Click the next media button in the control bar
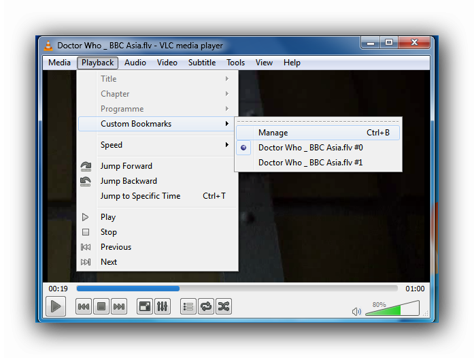 (x=119, y=306)
